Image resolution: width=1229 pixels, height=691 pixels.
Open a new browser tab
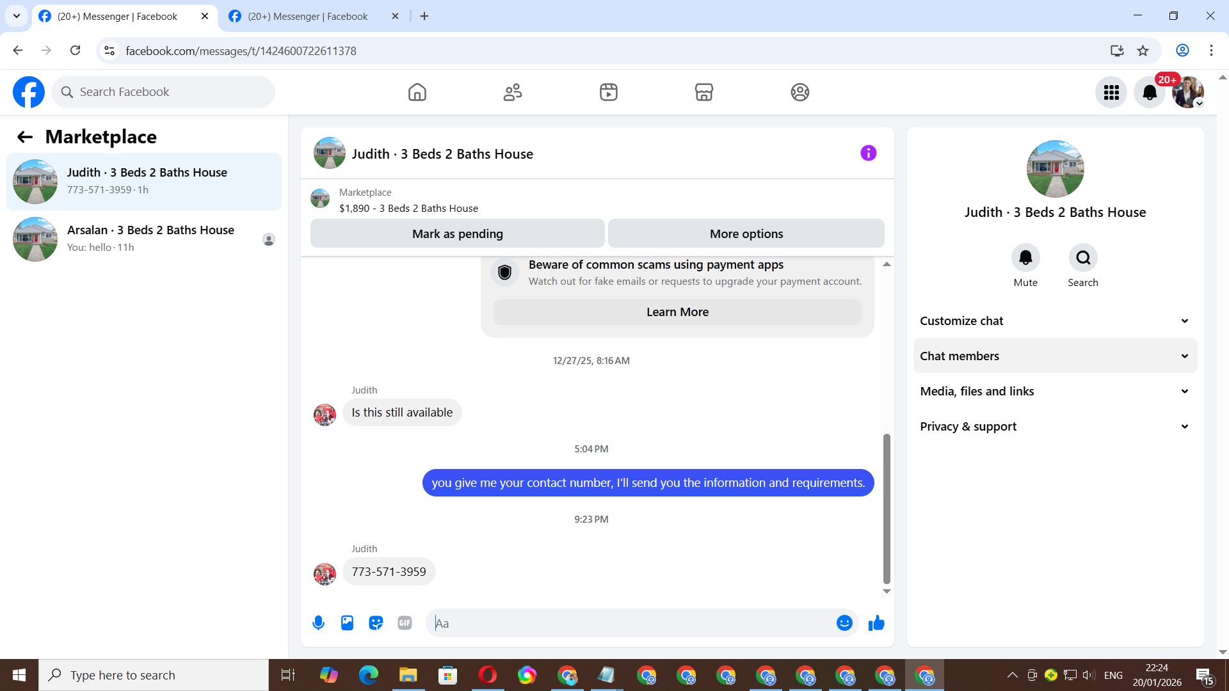pyautogui.click(x=424, y=17)
